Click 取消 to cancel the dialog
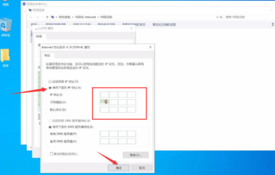The image size is (275, 175). pos(142,168)
